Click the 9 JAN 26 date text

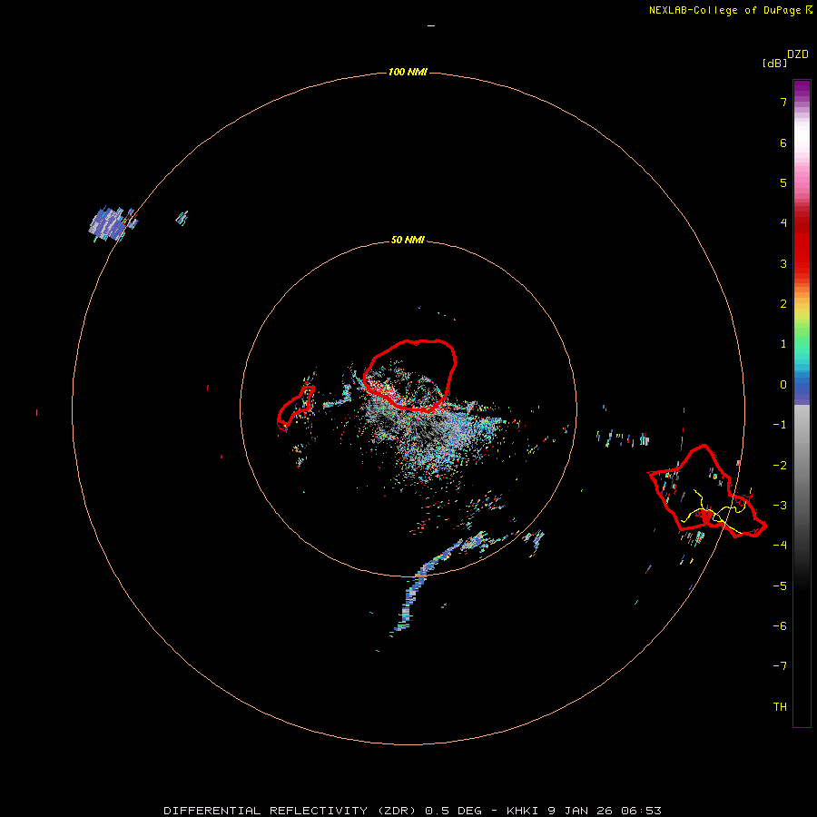[580, 811]
